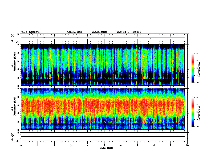
Task: Select the ch.2 "Frequency (kHz)" axis label
Action: point(15,106)
